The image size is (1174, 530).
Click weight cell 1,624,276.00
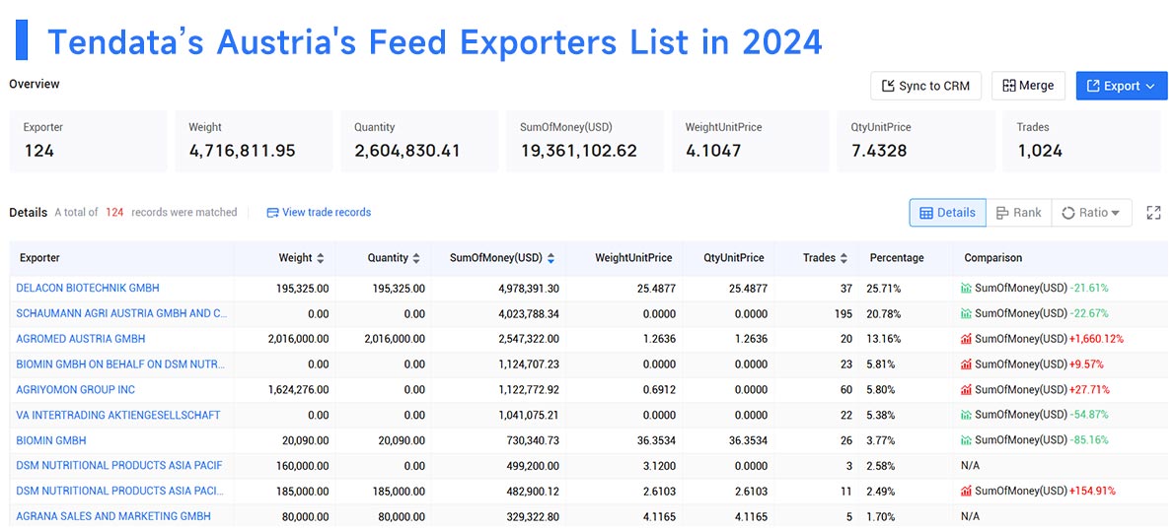[298, 389]
